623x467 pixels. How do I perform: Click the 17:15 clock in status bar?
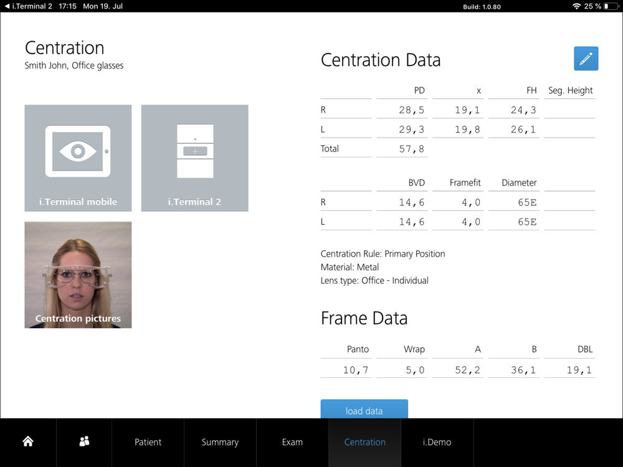pos(67,6)
